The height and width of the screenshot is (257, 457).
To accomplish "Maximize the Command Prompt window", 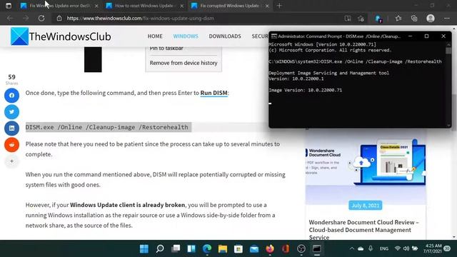I will 426,36.
